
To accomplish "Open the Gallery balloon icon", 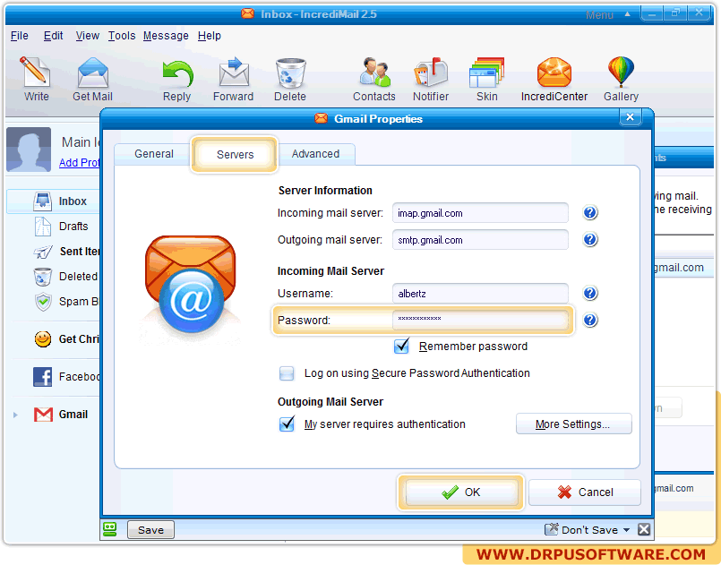I will 621,73.
